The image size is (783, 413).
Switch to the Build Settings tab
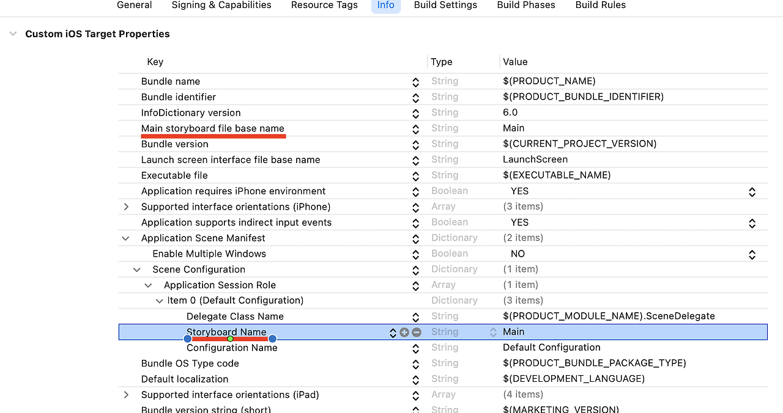tap(445, 5)
